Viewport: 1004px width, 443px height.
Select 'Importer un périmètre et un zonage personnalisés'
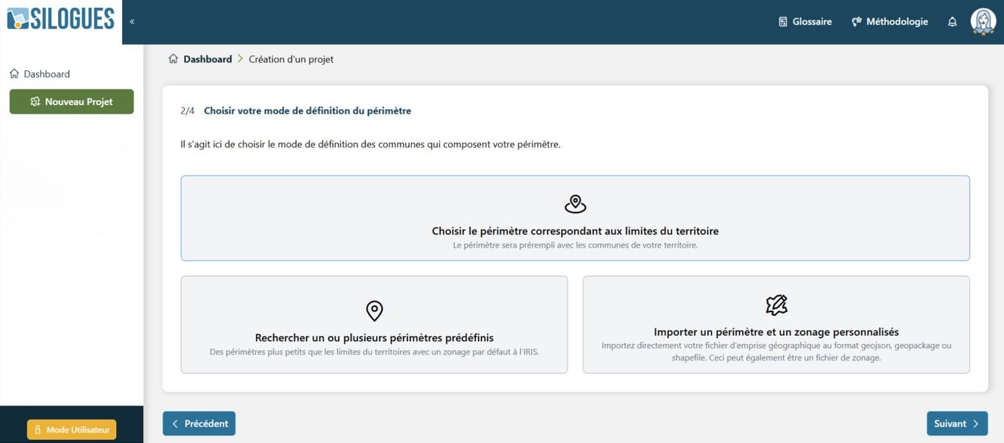(776, 332)
